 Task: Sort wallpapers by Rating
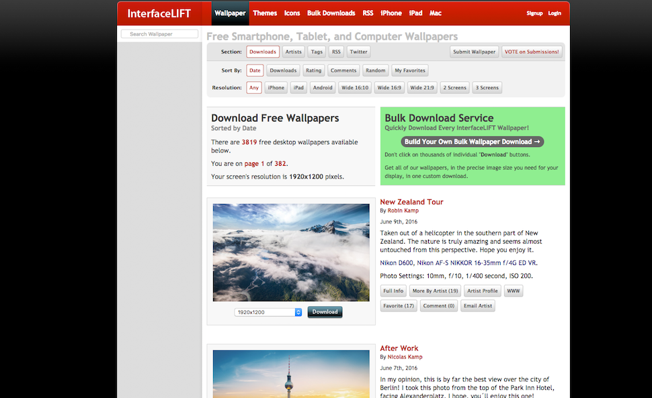[313, 70]
